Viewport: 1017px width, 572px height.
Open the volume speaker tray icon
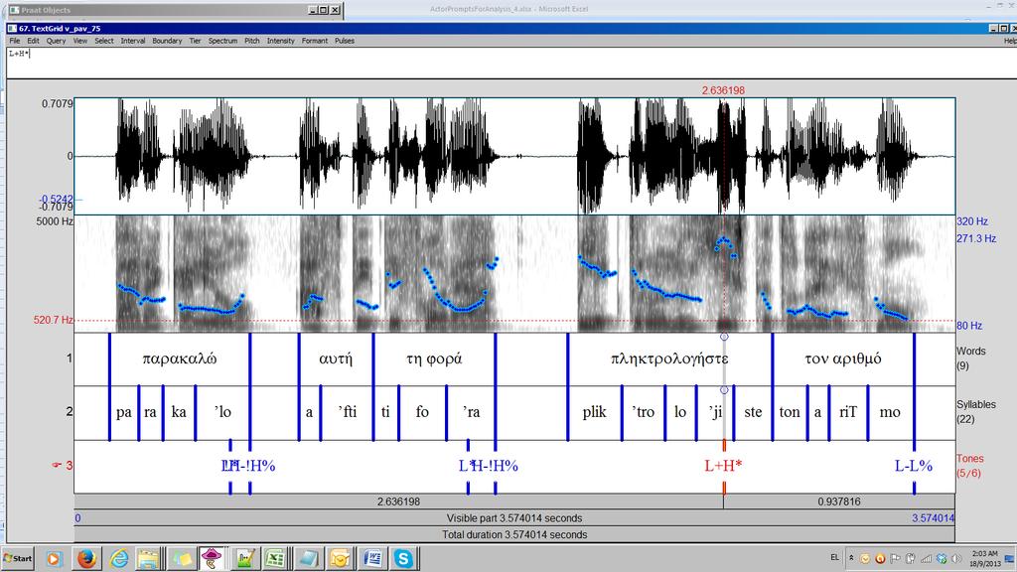coord(956,558)
